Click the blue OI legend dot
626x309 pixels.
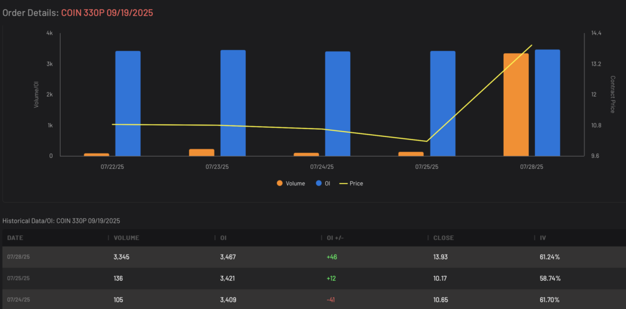[x=319, y=184]
